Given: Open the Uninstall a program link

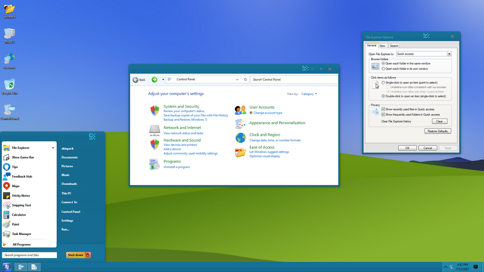Looking at the screenshot, I should 177,167.
